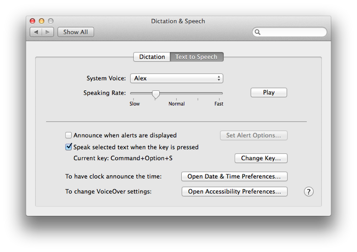Enable Announce when alerts are displayed
The image size is (357, 252).
tap(69, 135)
